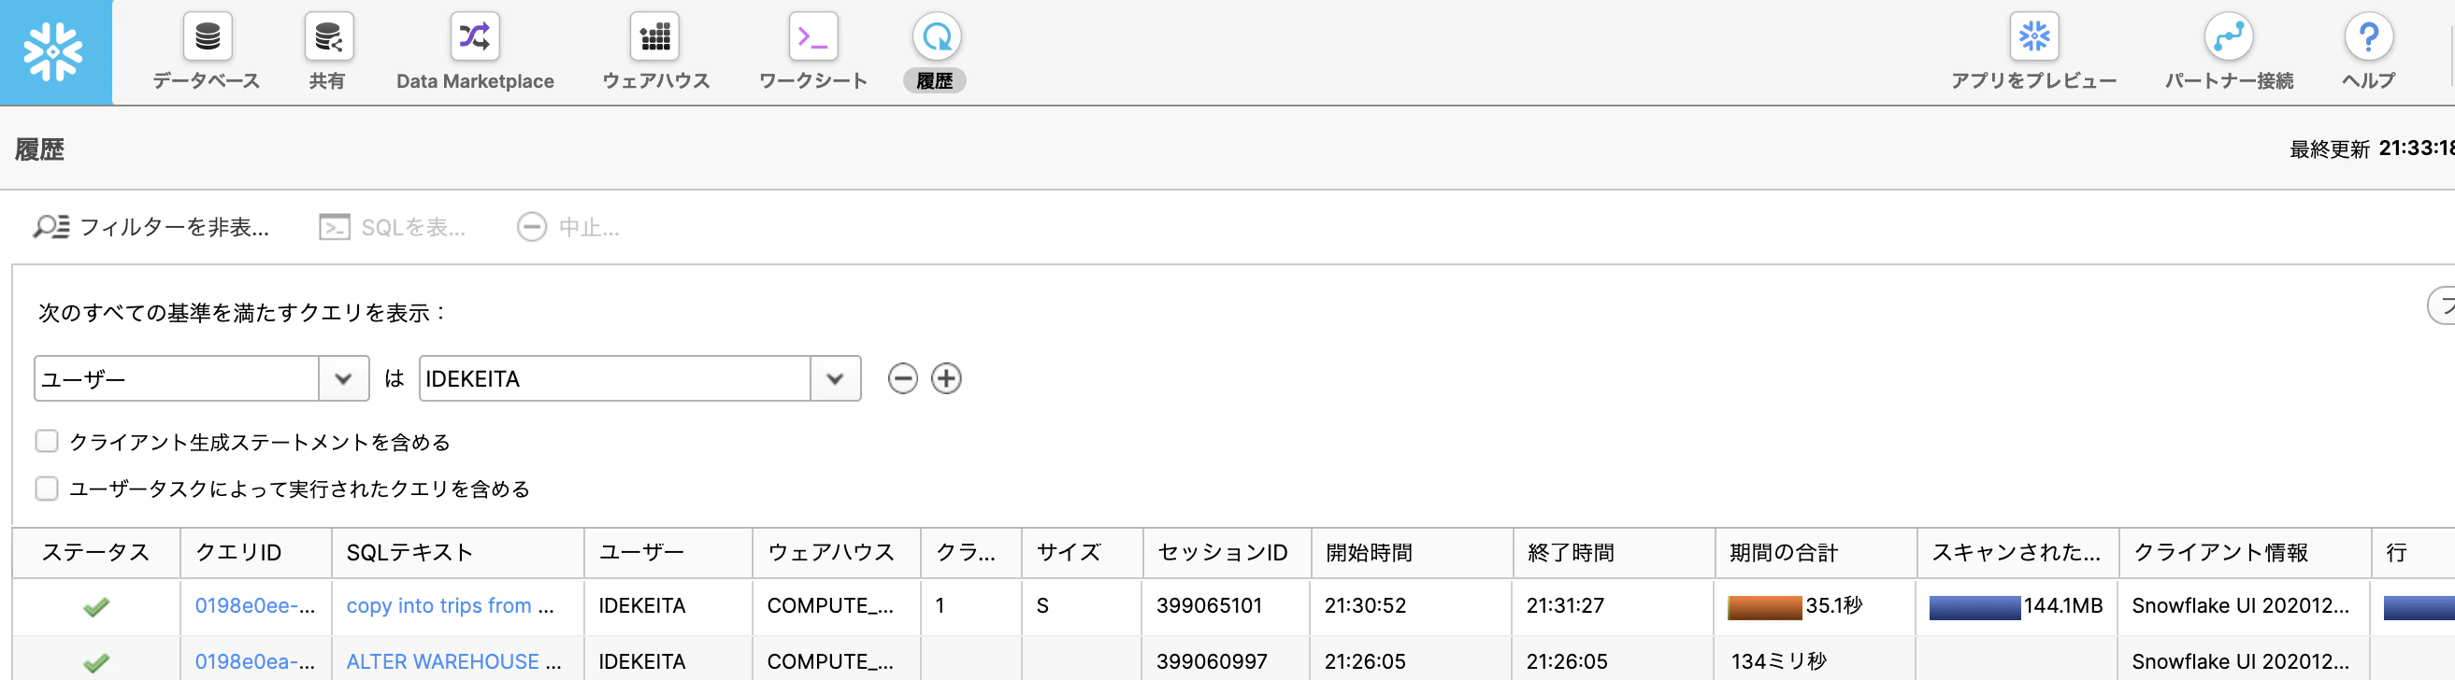
Task: Add a filter with the plus icon
Action: (946, 378)
